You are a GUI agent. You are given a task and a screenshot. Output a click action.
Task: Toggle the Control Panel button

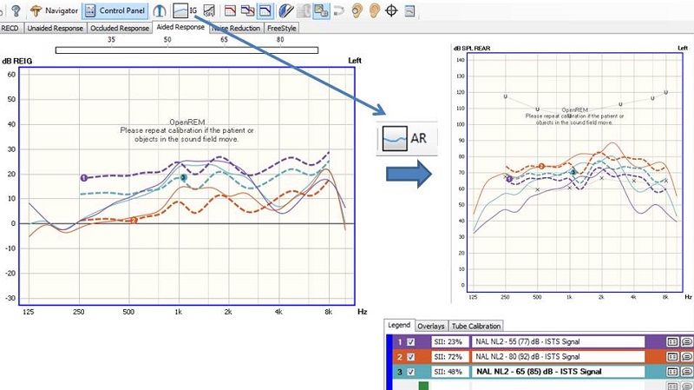coord(115,10)
